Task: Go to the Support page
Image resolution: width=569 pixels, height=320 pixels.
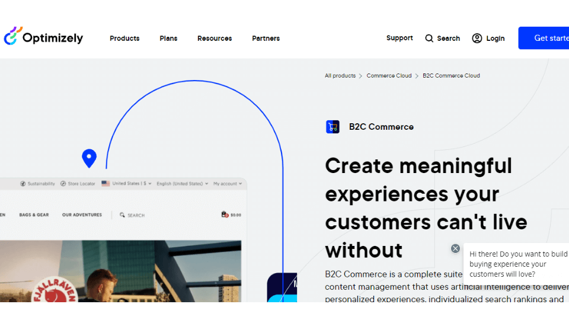Action: (x=399, y=38)
